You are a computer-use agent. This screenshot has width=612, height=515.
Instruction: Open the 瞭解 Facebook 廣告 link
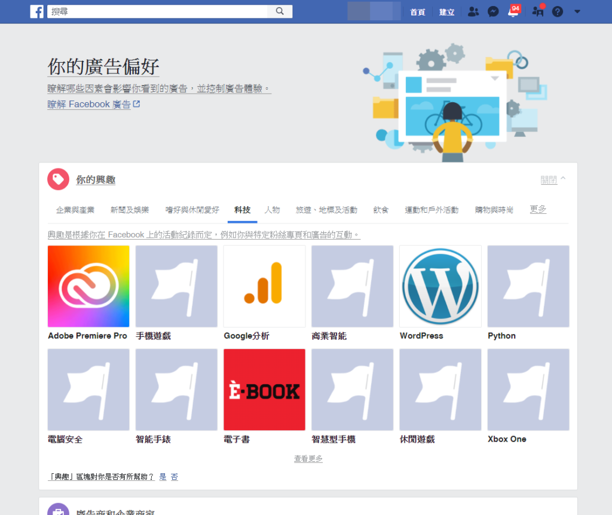click(89, 105)
